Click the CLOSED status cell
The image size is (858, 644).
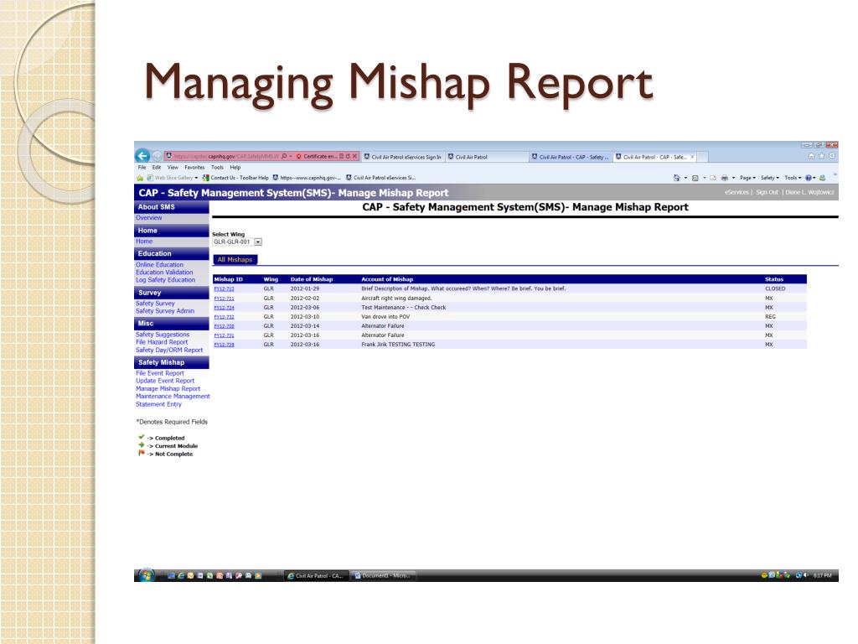pos(775,288)
